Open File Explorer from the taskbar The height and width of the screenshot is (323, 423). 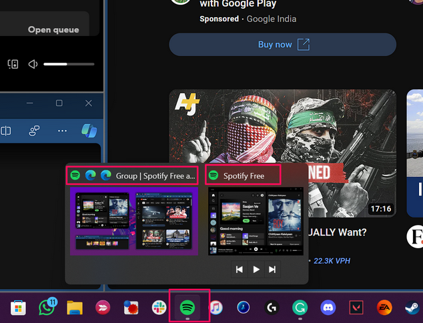point(74,308)
